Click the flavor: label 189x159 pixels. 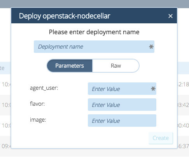[x=37, y=104]
